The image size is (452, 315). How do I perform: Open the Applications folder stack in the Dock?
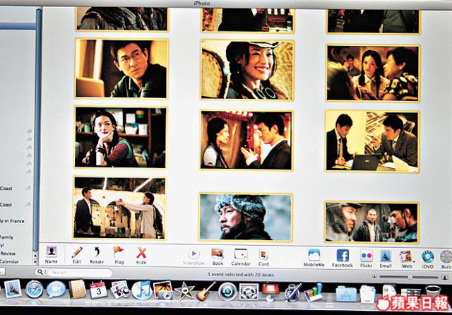(x=345, y=293)
